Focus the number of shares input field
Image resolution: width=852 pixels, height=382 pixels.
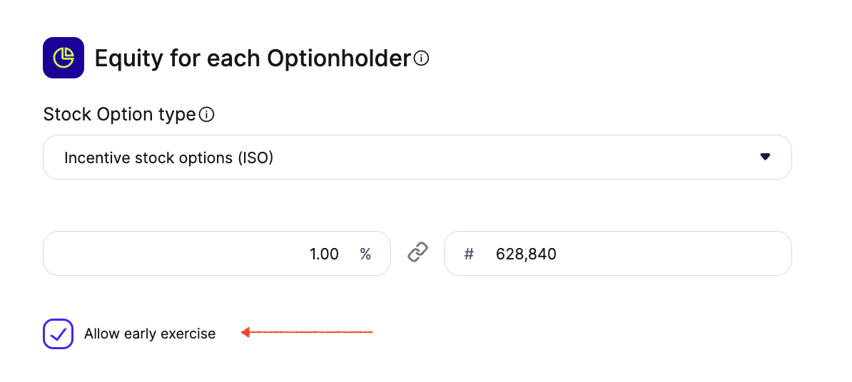642,254
